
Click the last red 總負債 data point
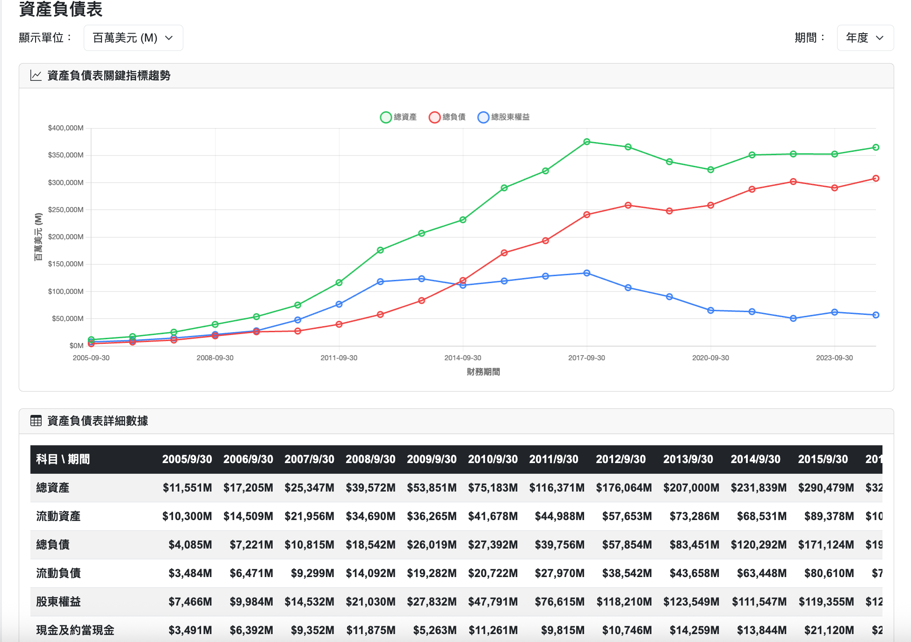(875, 178)
